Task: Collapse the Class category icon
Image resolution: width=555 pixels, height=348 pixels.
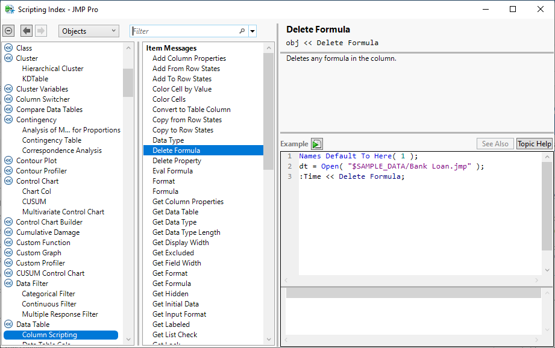Action: tap(8, 48)
